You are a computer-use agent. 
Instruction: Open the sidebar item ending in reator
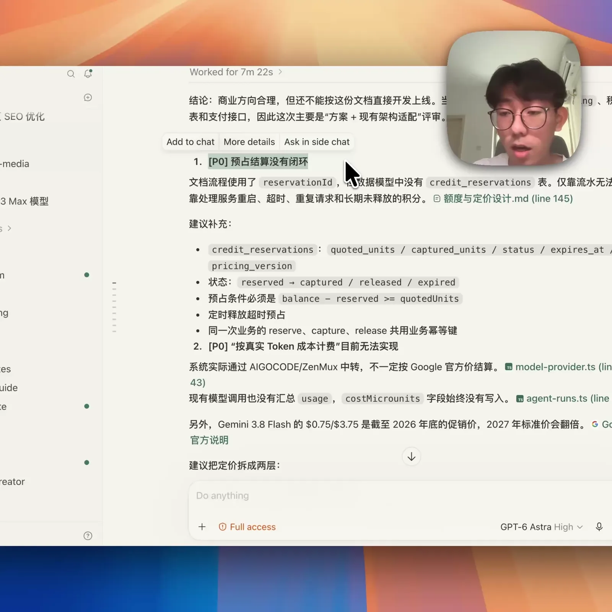tap(13, 482)
